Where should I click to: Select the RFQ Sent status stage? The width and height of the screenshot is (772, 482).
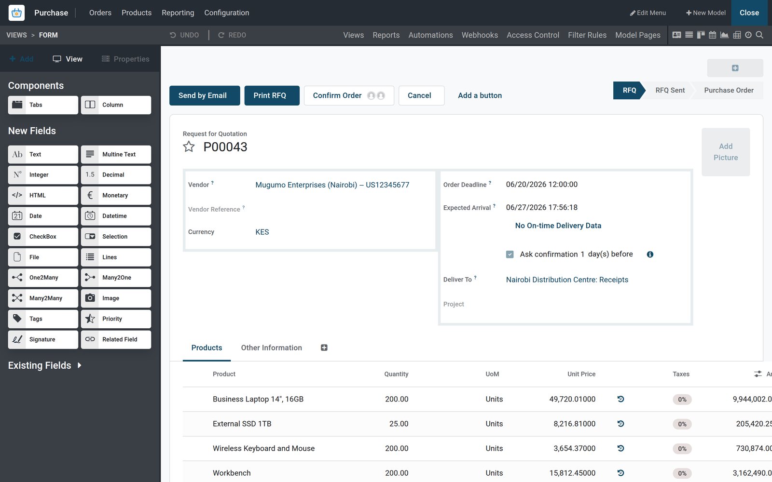670,90
